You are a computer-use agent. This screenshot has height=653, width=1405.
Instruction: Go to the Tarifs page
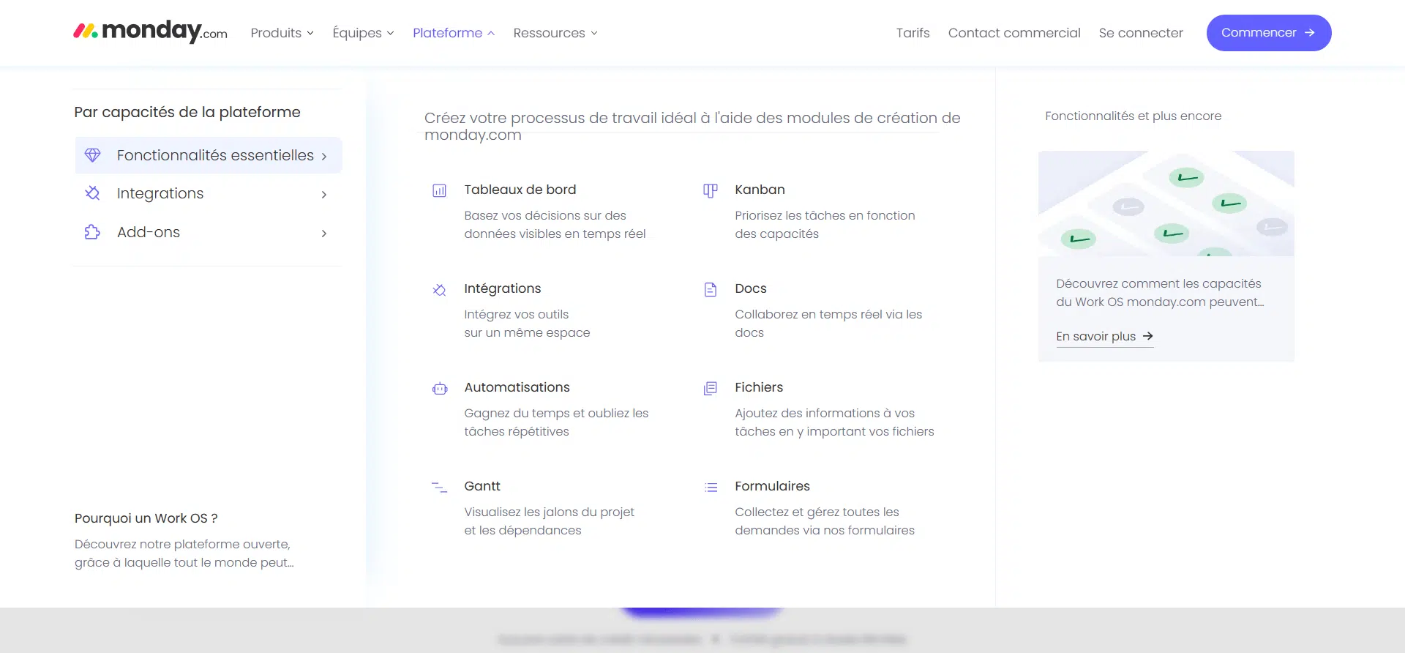click(x=913, y=33)
